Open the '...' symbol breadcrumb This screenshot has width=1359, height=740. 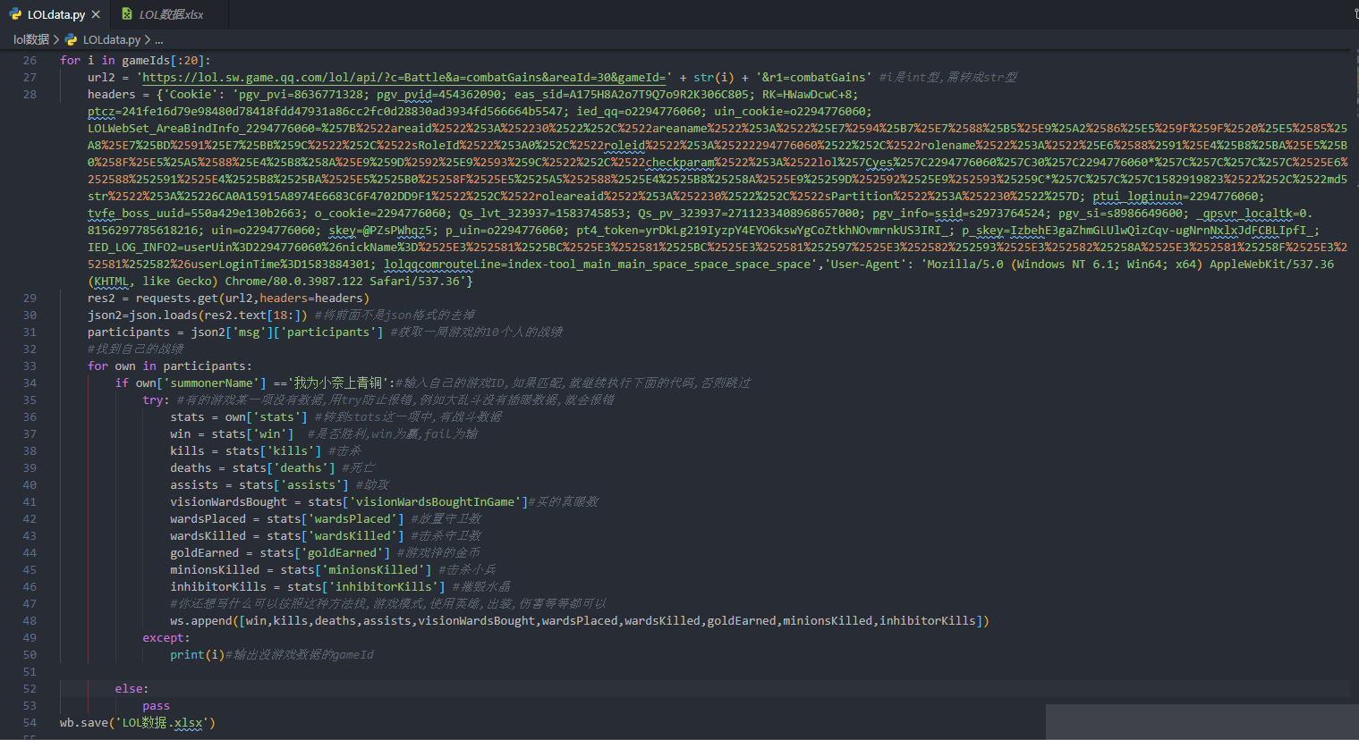(159, 39)
